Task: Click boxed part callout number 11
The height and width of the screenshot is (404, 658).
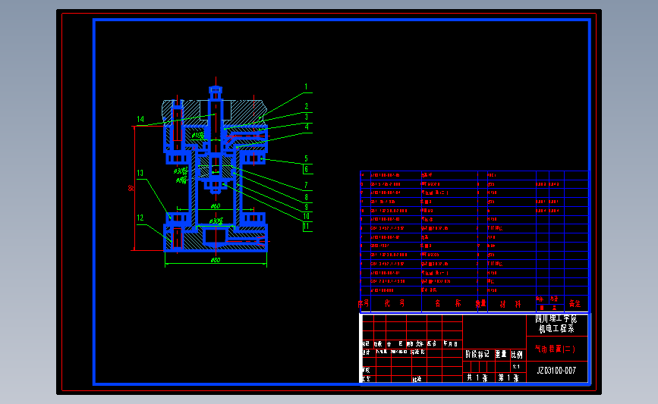Action: tap(307, 227)
